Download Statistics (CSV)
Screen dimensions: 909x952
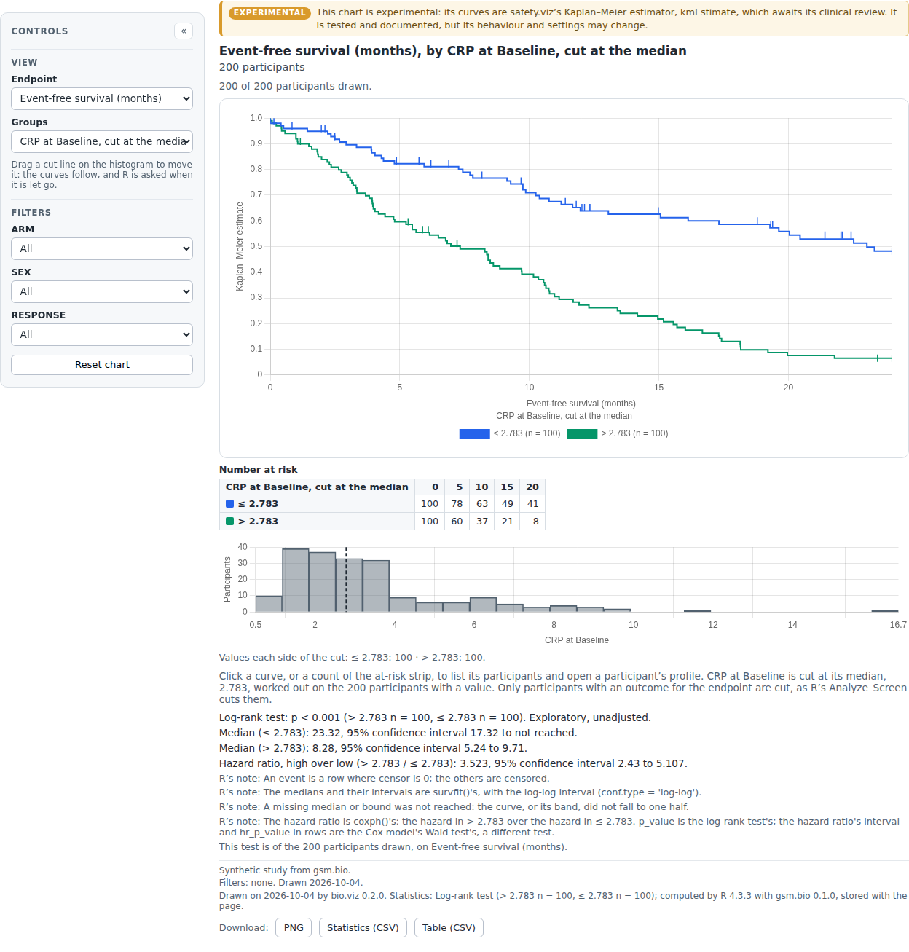pos(363,928)
